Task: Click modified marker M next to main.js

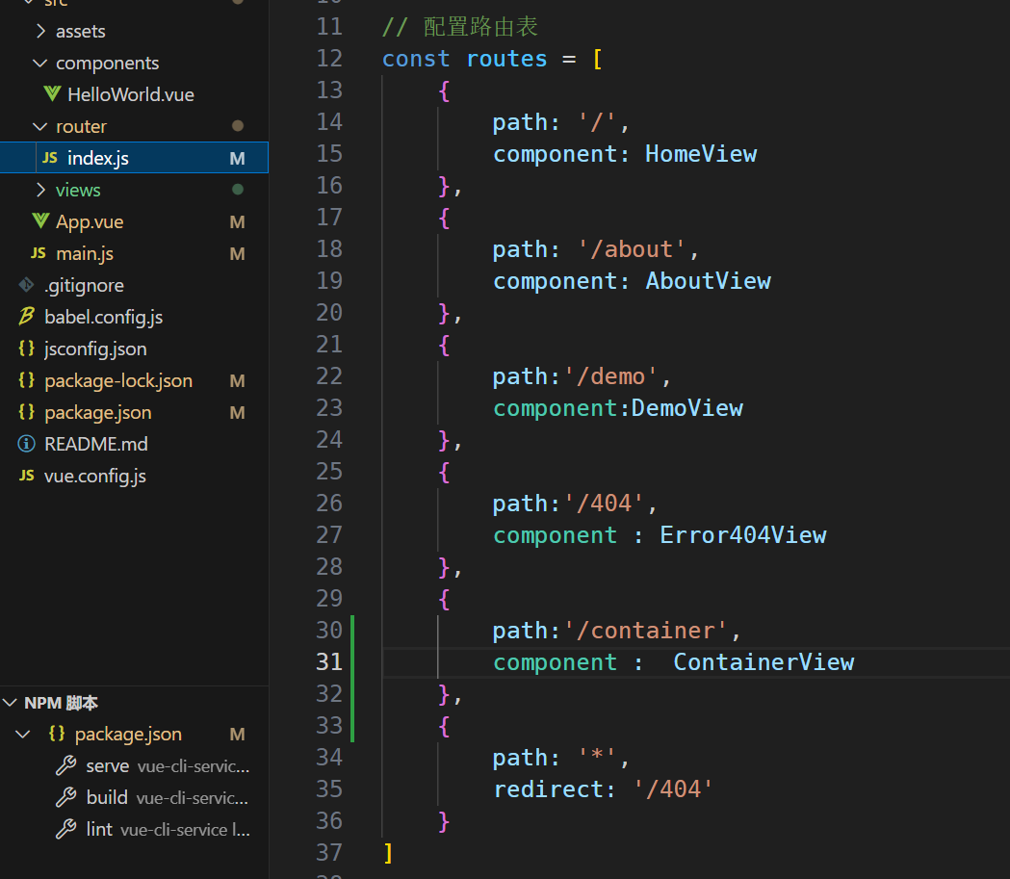Action: click(237, 254)
